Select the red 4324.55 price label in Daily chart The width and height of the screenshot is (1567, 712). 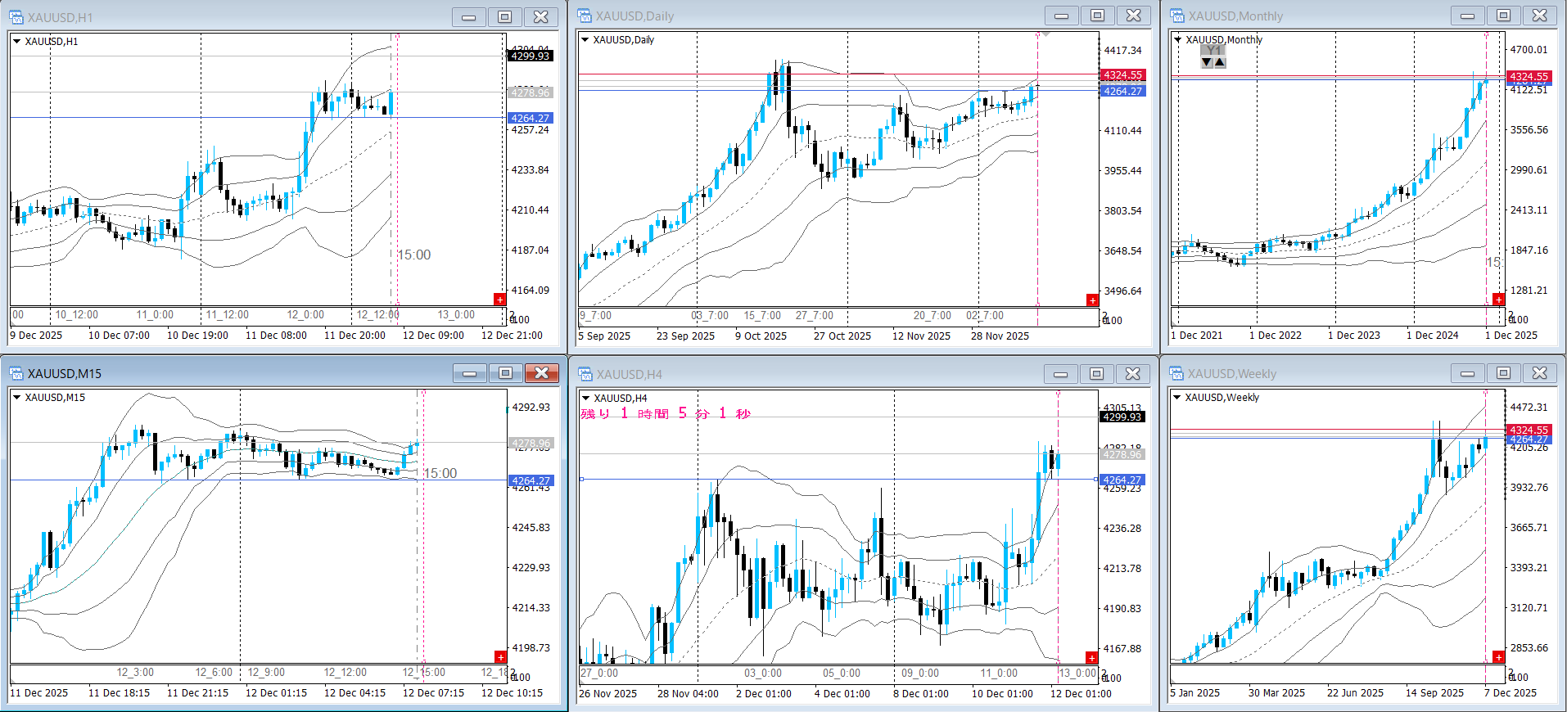[1122, 75]
